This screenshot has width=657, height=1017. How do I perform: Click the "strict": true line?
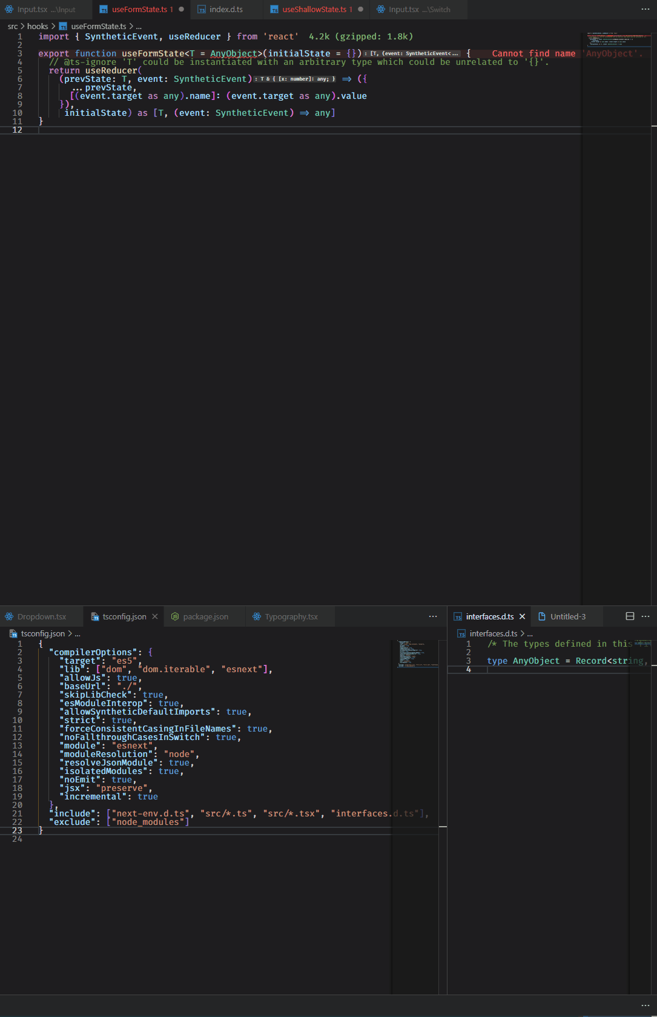98,720
